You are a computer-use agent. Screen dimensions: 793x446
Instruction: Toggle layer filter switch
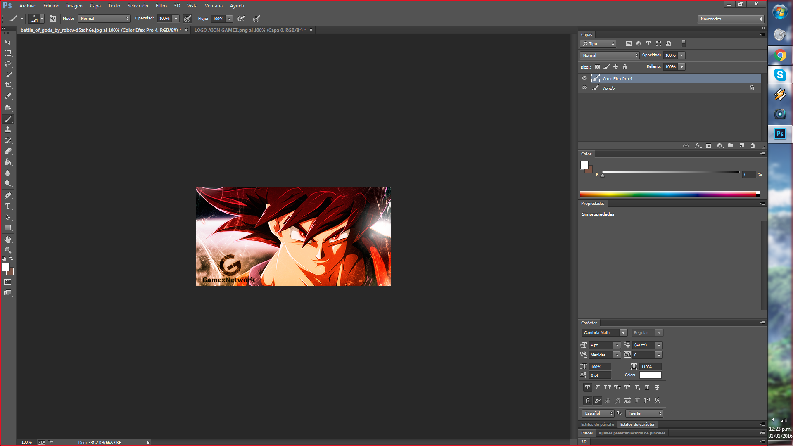684,44
